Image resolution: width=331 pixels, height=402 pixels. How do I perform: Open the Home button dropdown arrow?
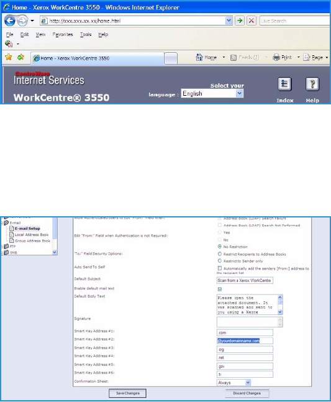click(x=224, y=57)
